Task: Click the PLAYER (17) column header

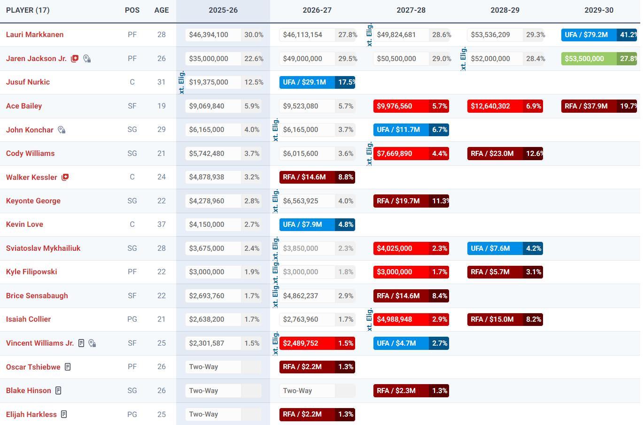Action: point(28,10)
